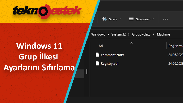Select the comment.cmtx file name
This screenshot has width=183, height=103.
[x=112, y=55]
